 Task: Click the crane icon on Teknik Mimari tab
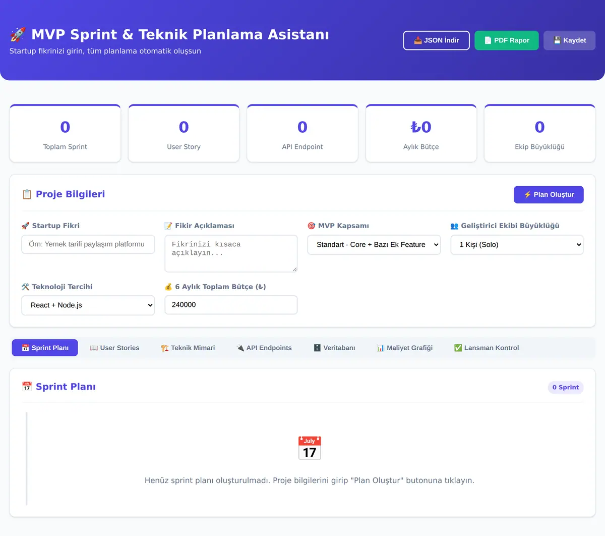point(164,348)
